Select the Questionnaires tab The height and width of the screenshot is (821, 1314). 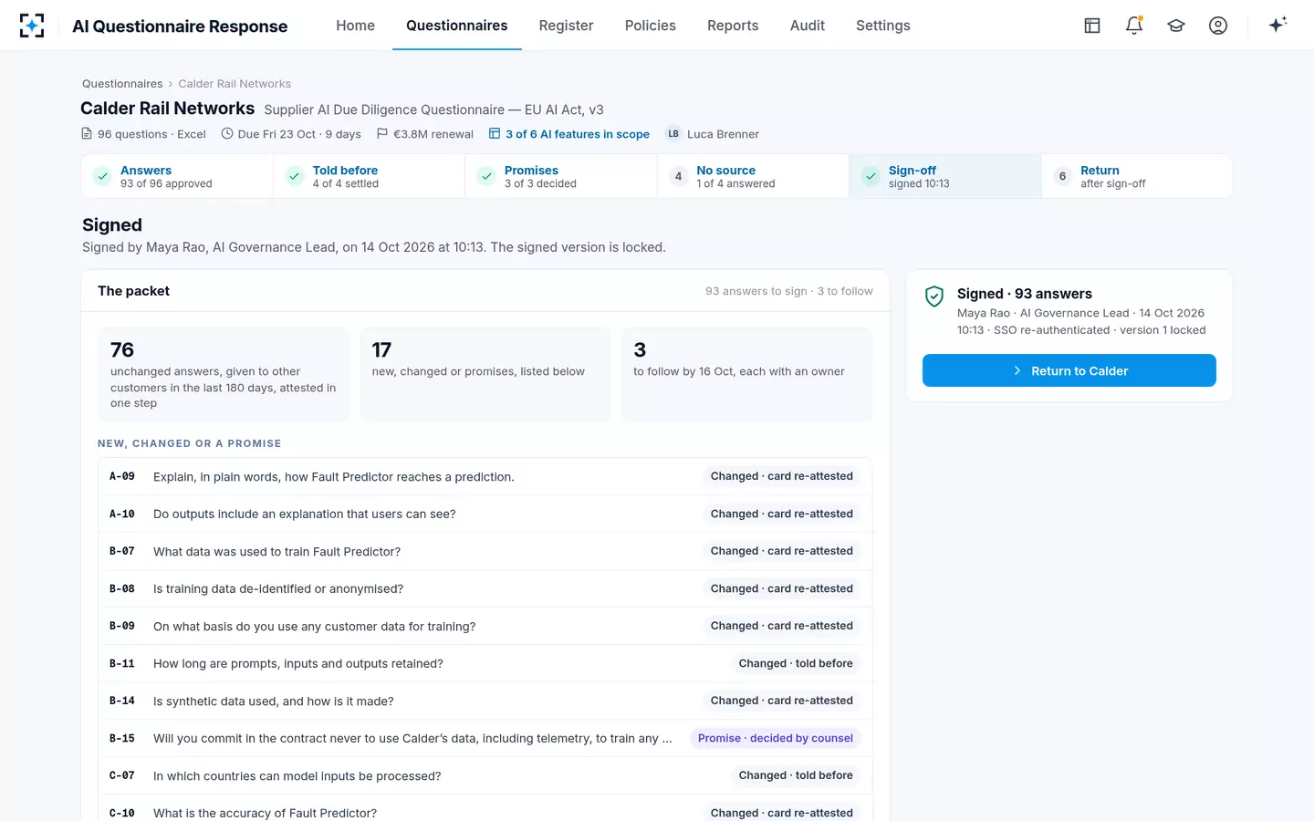point(457,26)
